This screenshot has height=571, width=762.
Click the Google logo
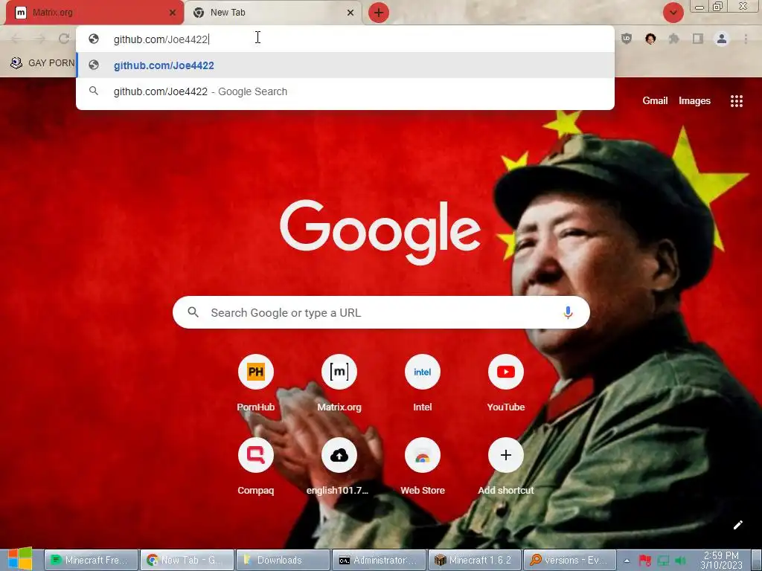[x=380, y=232]
